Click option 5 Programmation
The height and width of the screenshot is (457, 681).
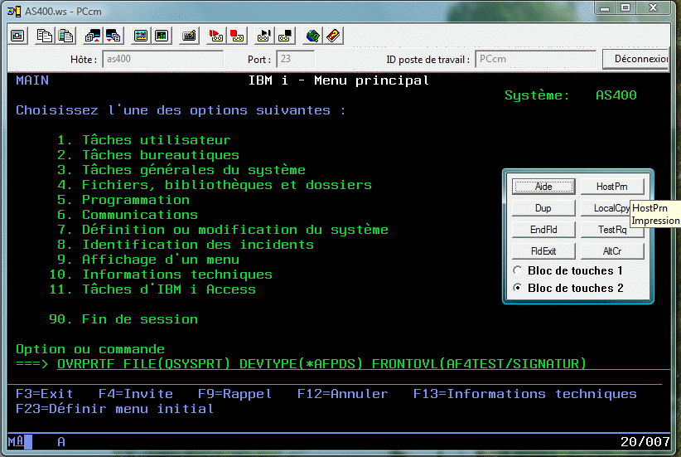pos(123,200)
